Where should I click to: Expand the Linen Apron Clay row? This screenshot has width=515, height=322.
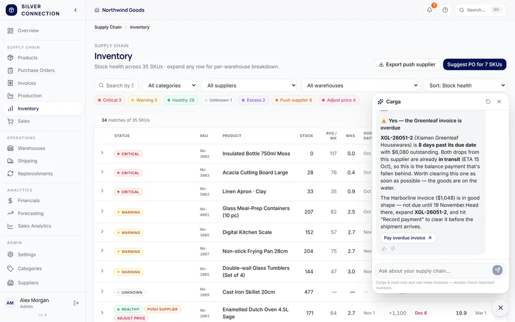click(102, 191)
